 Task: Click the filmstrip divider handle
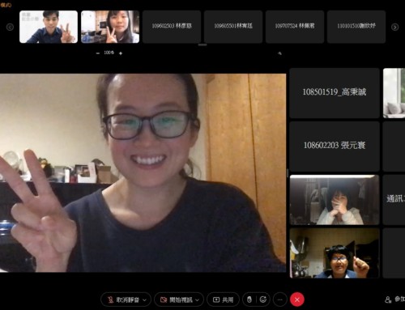202,45
